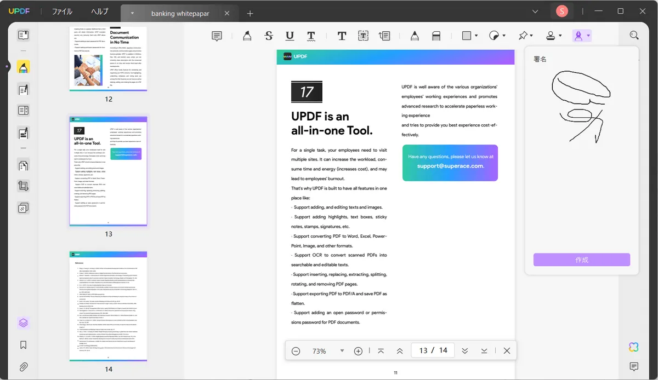This screenshot has width=658, height=380.
Task: Open the page tools icon below crop
Action: point(23,208)
